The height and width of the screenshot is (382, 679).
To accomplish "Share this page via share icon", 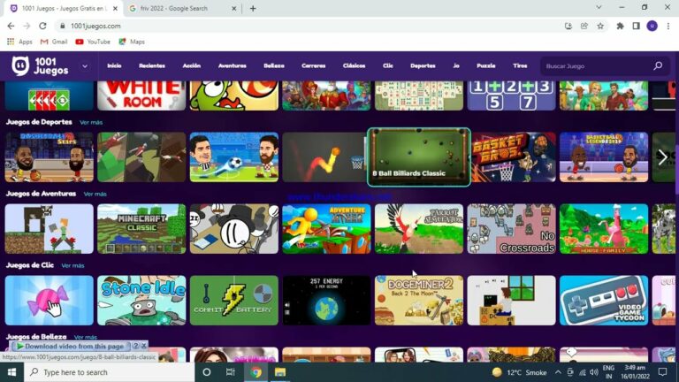I will point(584,26).
